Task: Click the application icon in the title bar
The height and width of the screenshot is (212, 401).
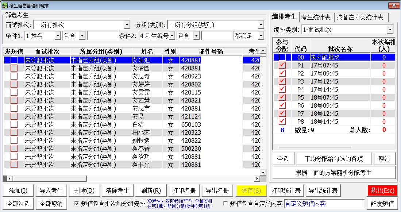Action: [5, 5]
